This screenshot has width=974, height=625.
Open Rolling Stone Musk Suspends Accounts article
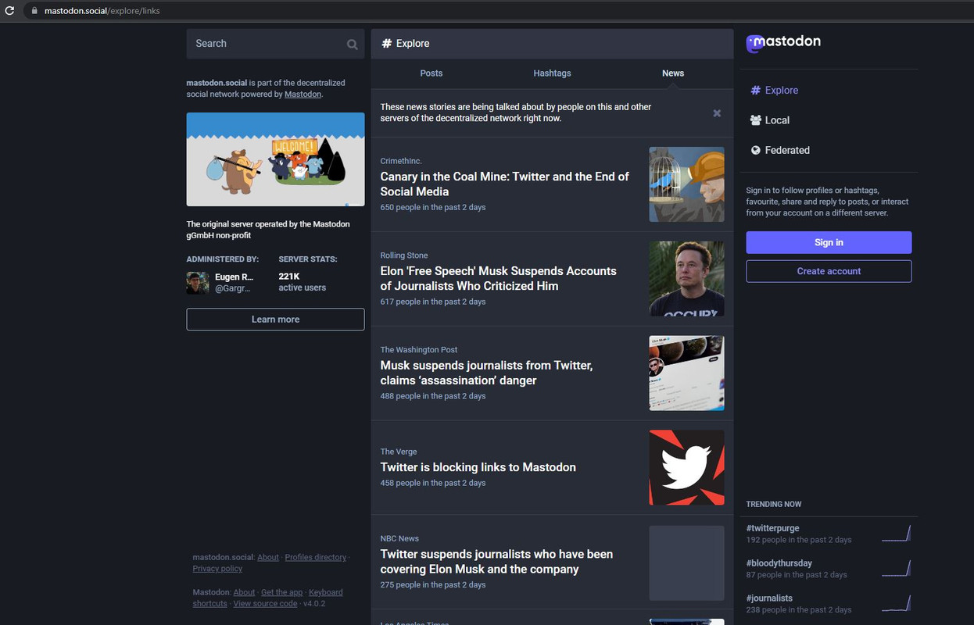(498, 279)
